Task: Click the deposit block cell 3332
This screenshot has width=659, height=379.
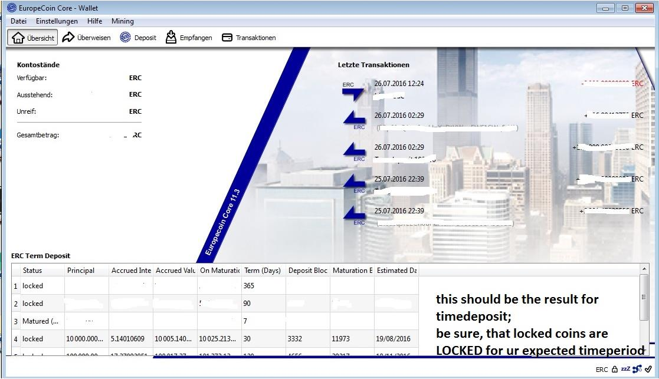Action: 308,339
